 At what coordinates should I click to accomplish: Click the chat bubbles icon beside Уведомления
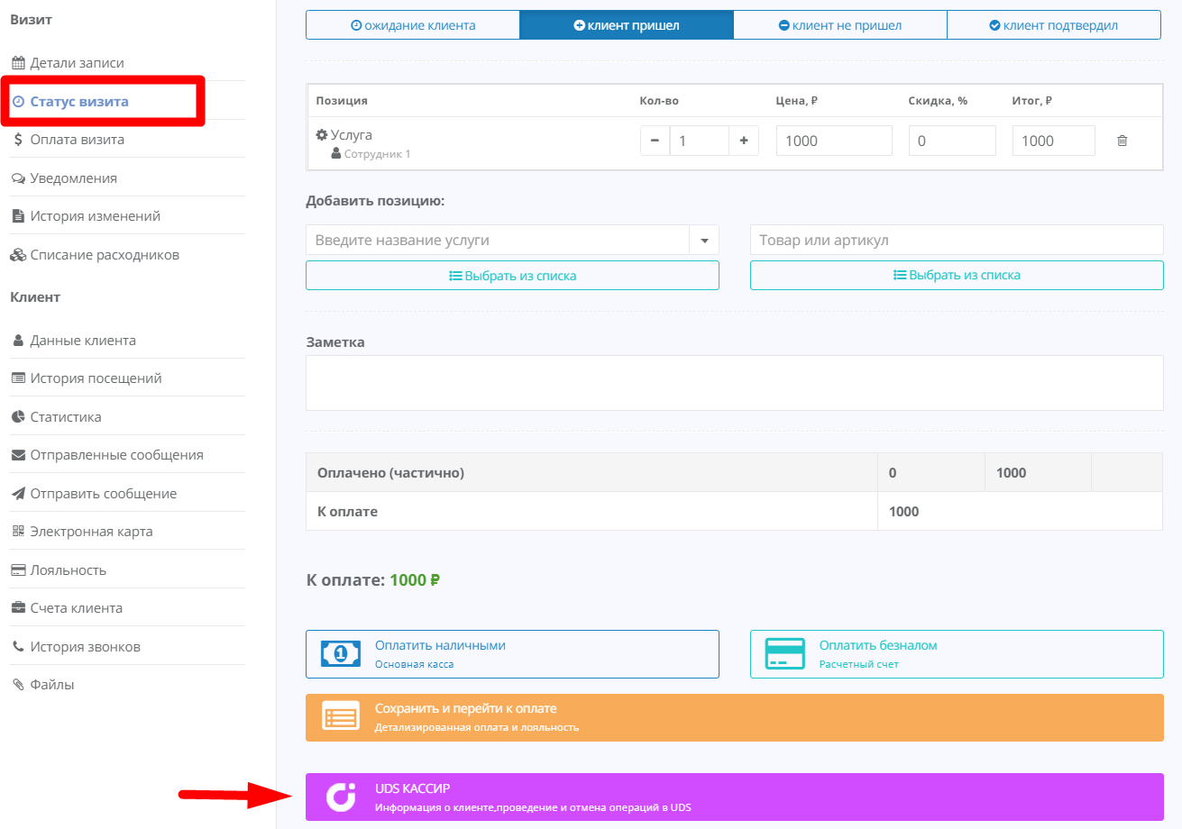coord(17,178)
